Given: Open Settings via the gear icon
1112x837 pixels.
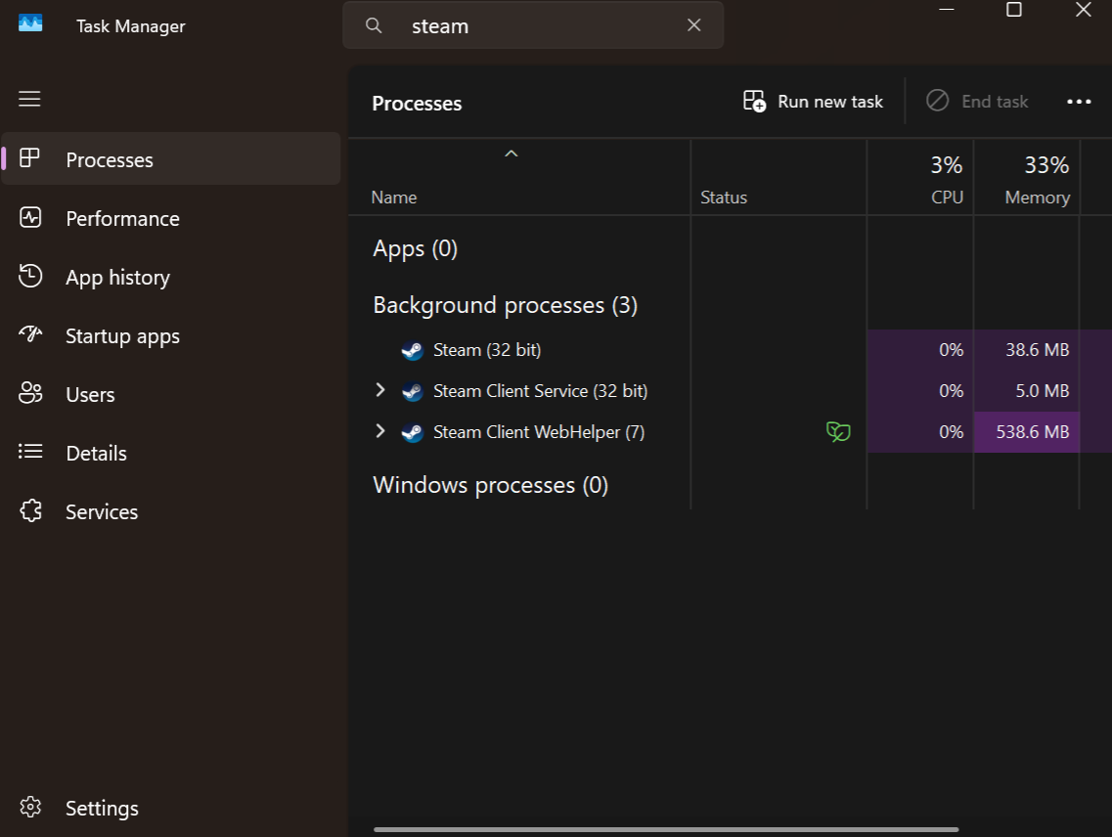Looking at the screenshot, I should [x=30, y=808].
